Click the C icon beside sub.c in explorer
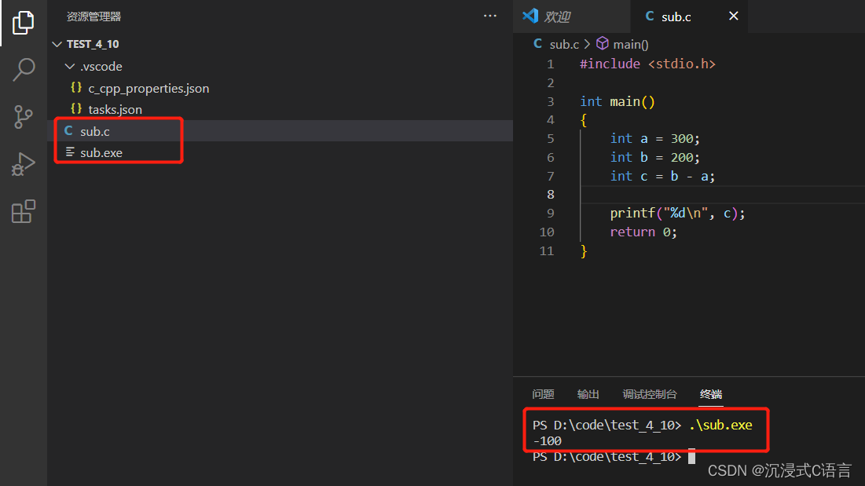 (68, 130)
